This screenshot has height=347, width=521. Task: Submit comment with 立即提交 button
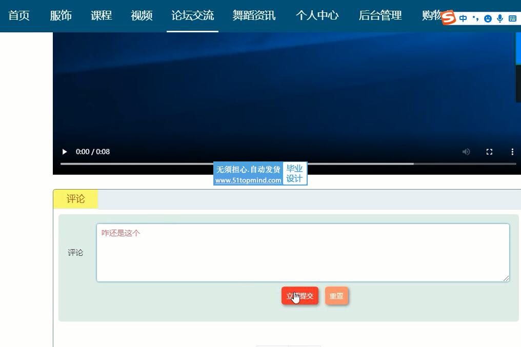(299, 296)
